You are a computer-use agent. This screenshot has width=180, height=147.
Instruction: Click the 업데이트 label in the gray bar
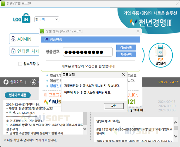[16, 82]
